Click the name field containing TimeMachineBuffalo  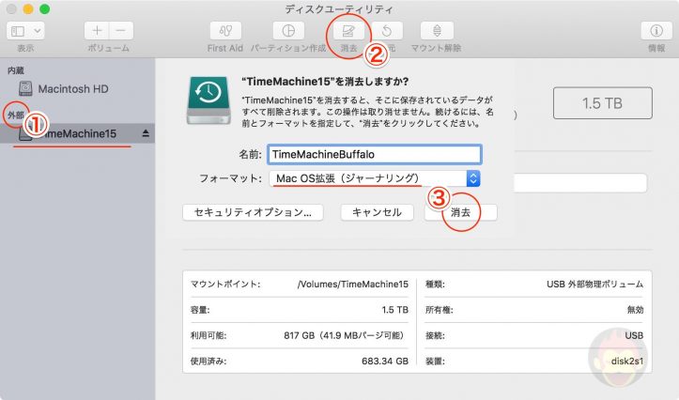coord(375,155)
